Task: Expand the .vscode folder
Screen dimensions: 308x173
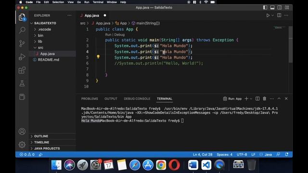Action: [52, 29]
